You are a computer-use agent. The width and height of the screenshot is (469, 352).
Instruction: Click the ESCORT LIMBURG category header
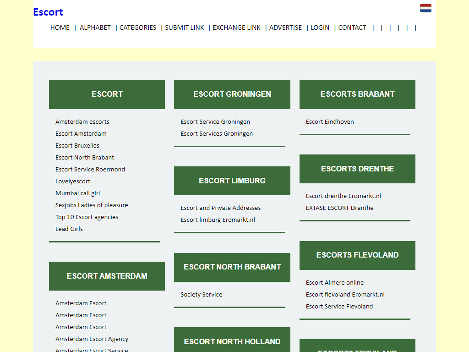click(232, 181)
